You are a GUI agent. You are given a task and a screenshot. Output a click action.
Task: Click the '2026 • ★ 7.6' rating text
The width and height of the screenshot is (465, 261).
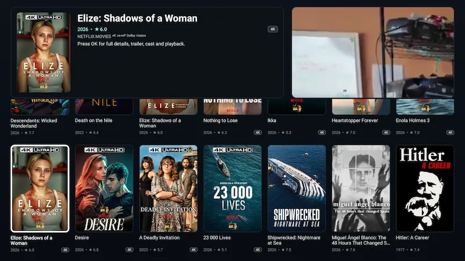344,250
